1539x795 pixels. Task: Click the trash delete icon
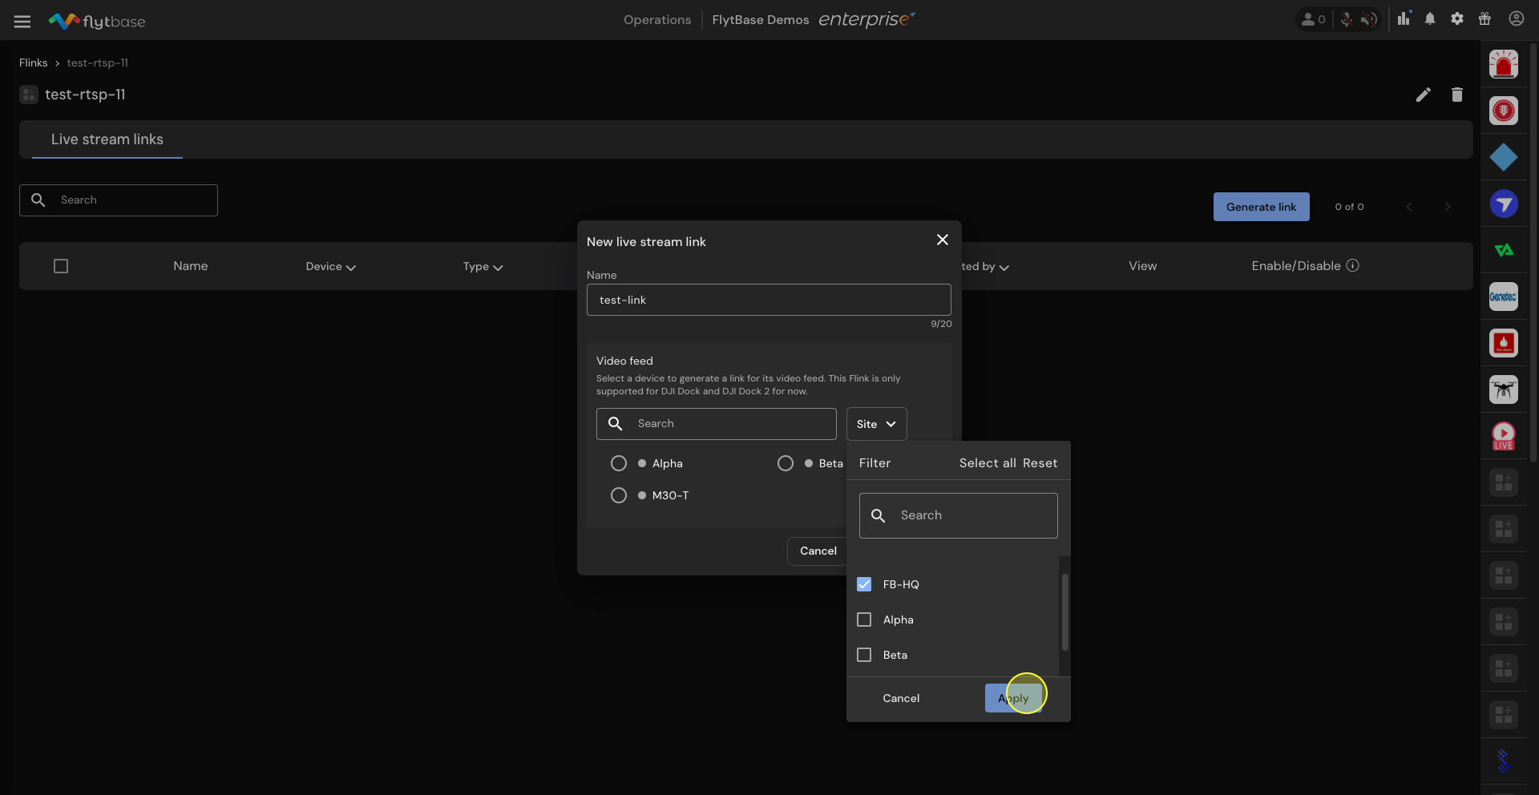coord(1456,95)
